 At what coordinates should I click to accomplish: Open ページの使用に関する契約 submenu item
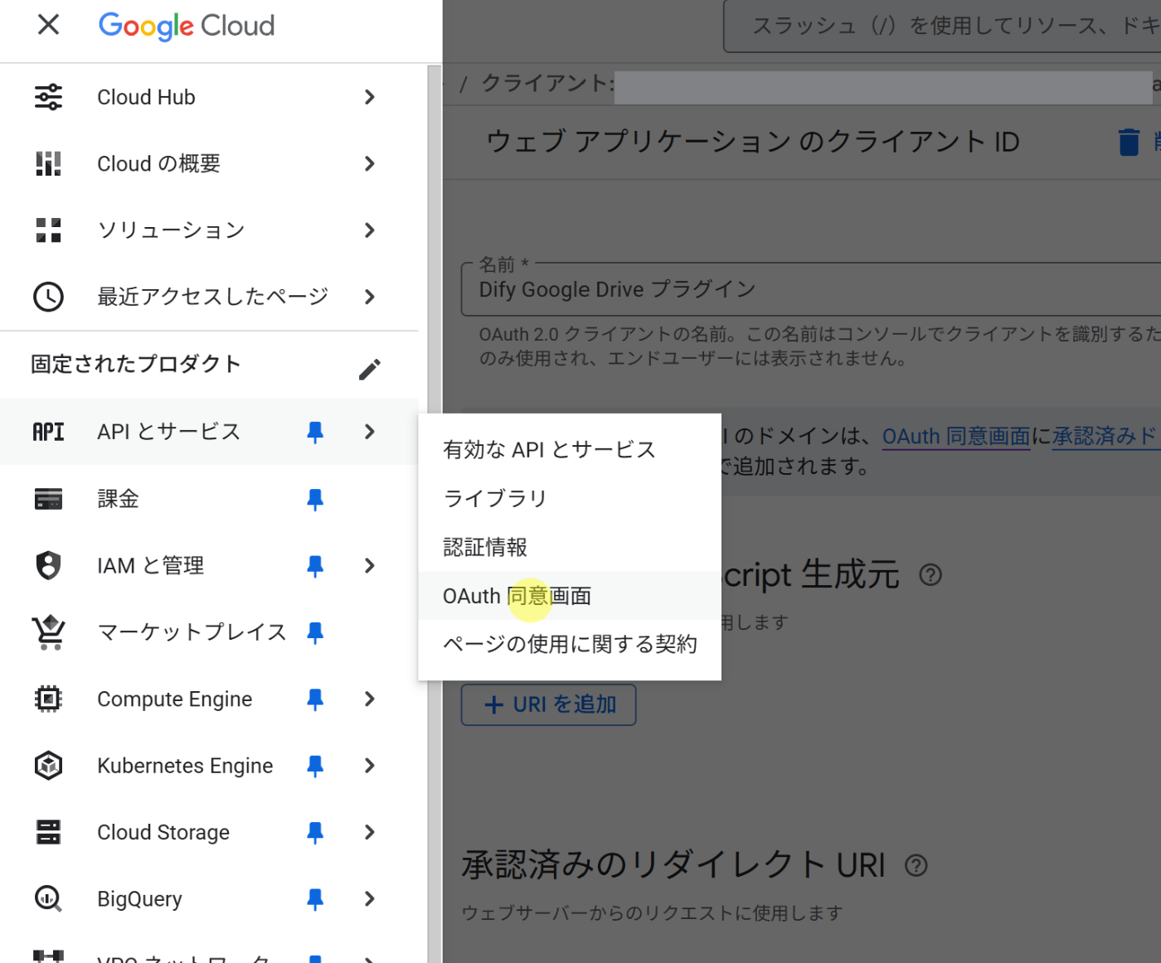570,644
